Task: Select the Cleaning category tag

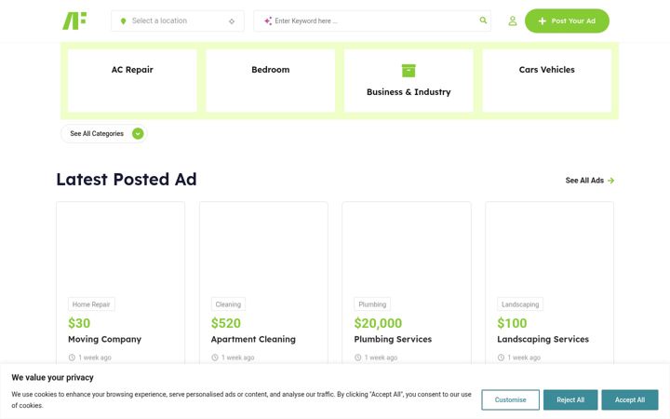Action: point(228,304)
